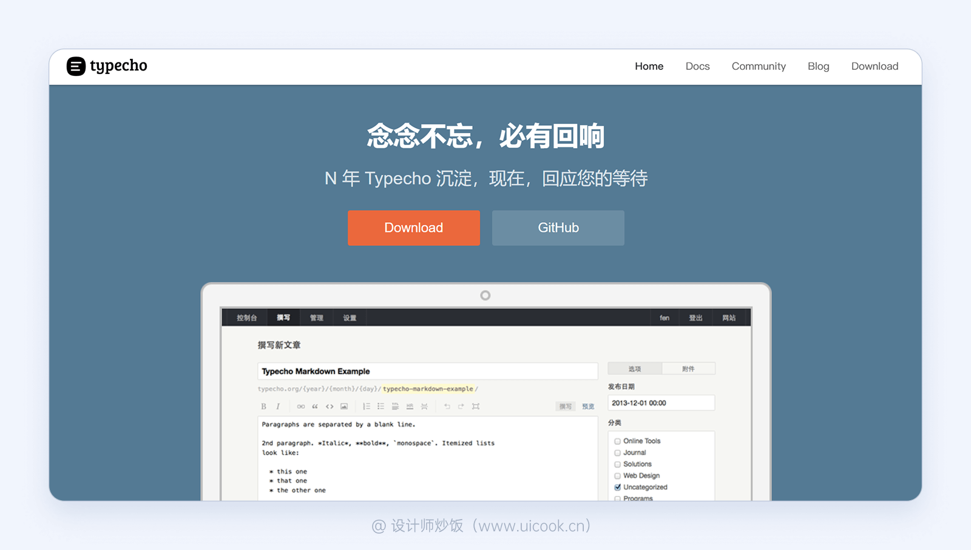The height and width of the screenshot is (550, 971).
Task: Select the Bold formatting icon
Action: click(x=264, y=406)
